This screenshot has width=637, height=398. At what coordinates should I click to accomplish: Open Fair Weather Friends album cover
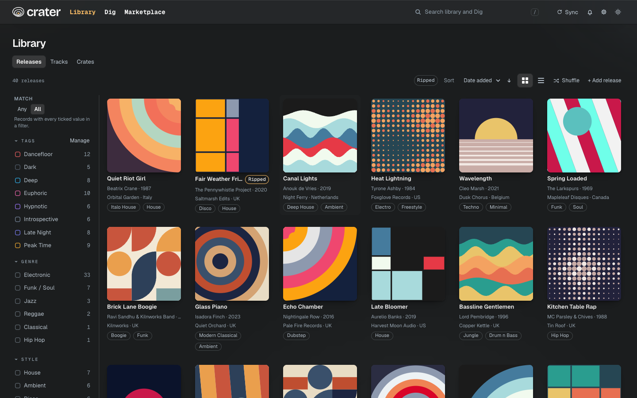point(232,135)
